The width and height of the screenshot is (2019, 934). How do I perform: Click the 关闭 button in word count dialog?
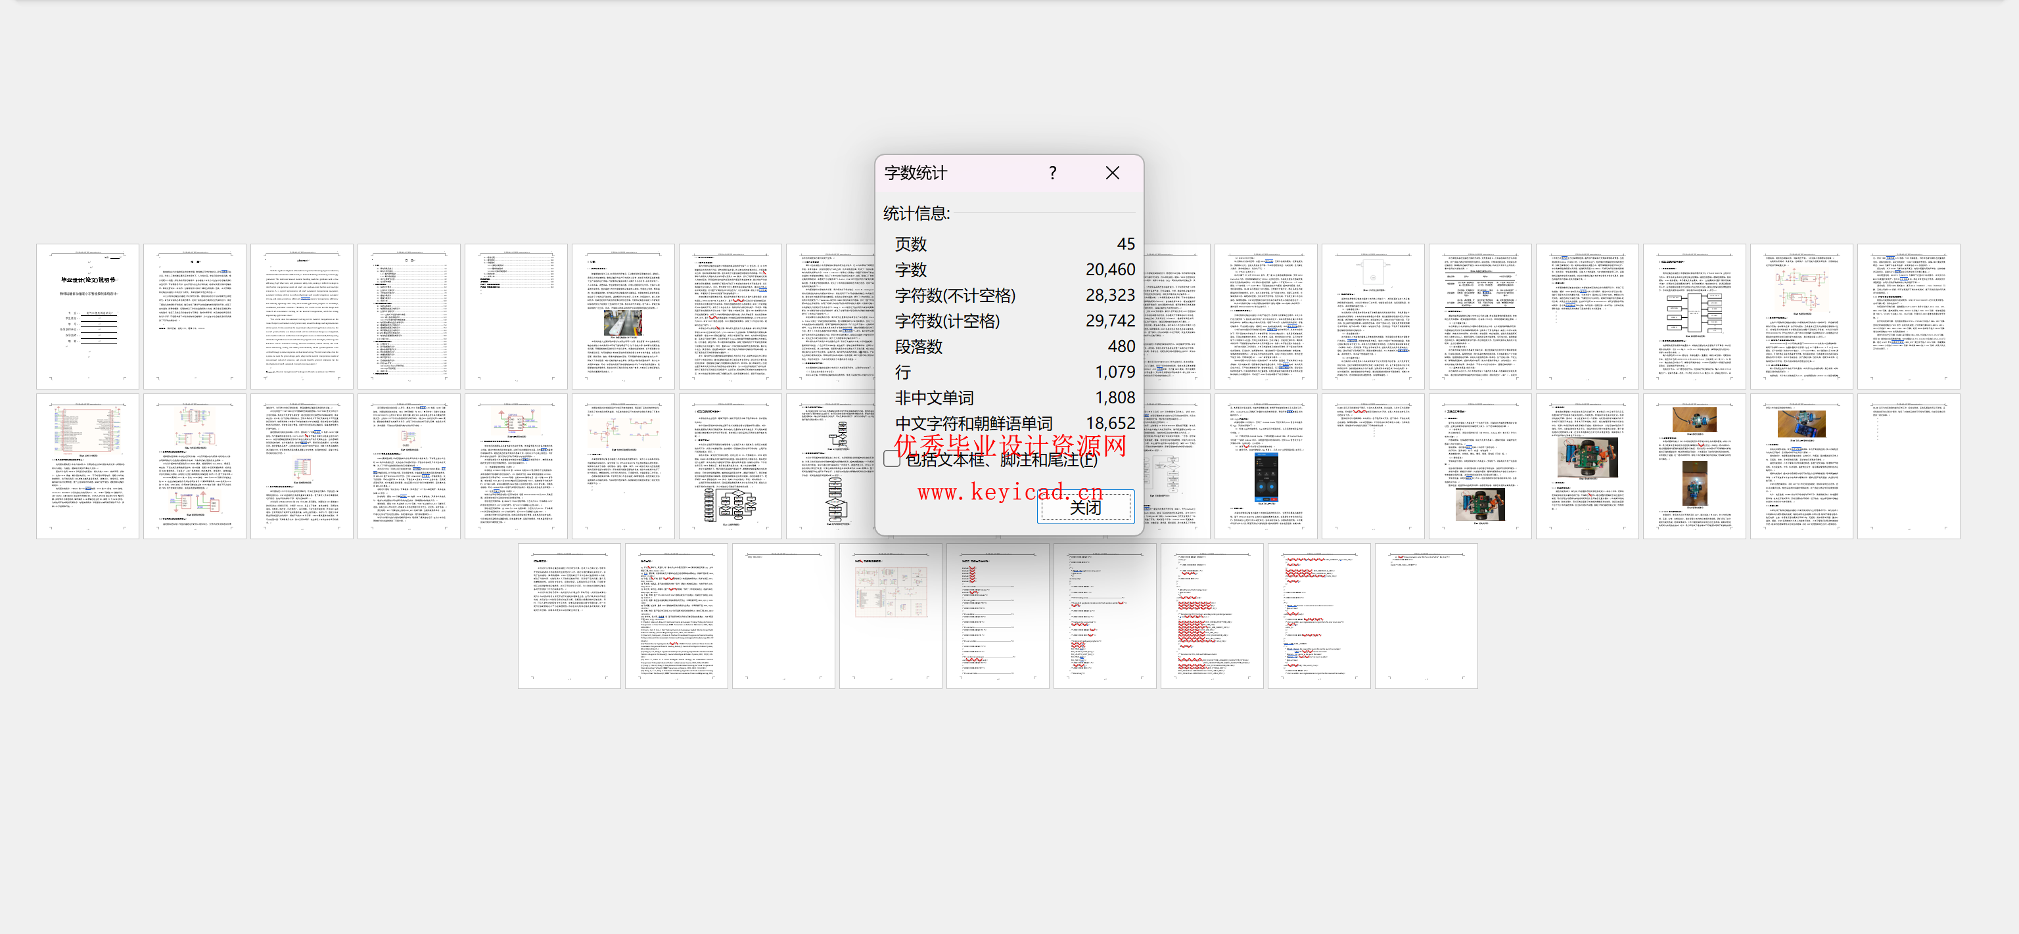pos(1086,507)
